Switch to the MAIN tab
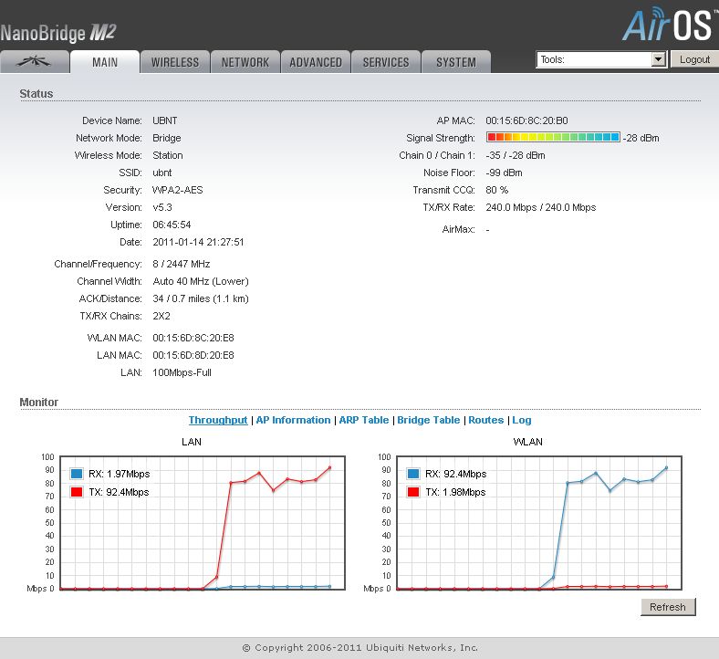719x659 pixels. (x=105, y=62)
